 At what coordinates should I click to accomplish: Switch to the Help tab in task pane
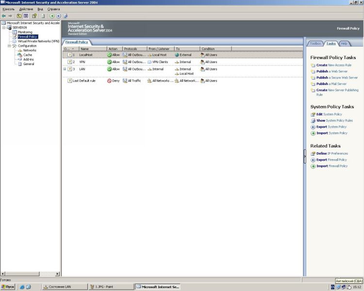pos(344,44)
